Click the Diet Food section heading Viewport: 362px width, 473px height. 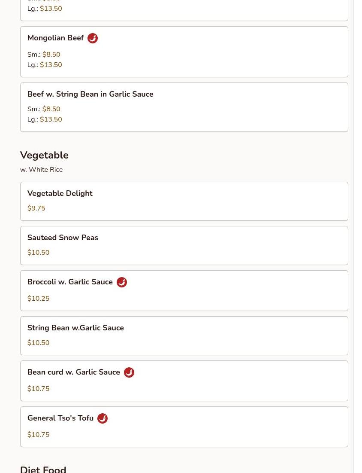(x=43, y=469)
